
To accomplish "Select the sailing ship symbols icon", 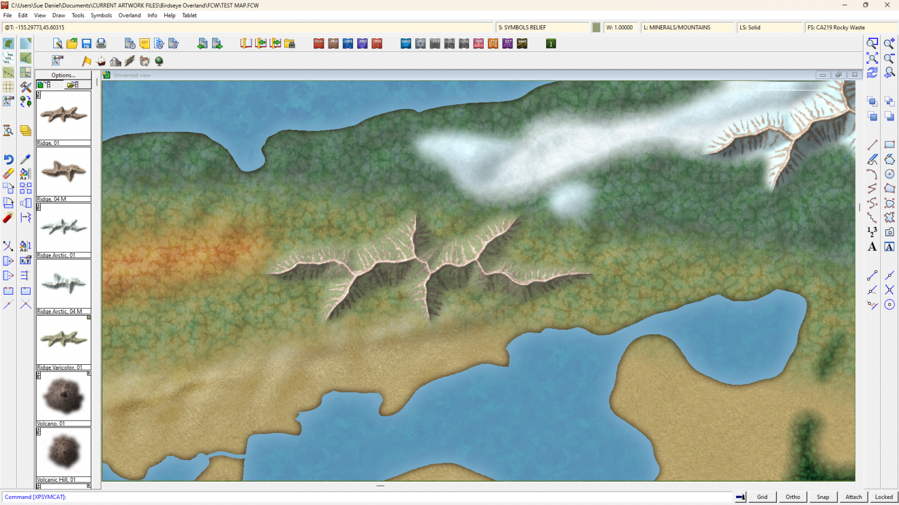I will (x=101, y=61).
